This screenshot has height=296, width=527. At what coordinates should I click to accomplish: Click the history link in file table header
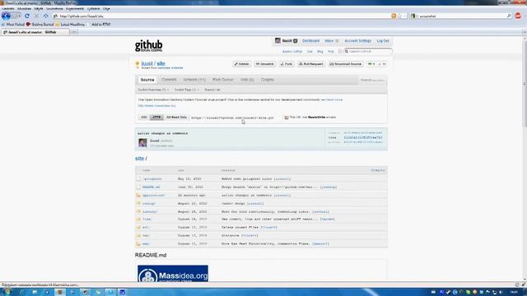click(x=378, y=170)
